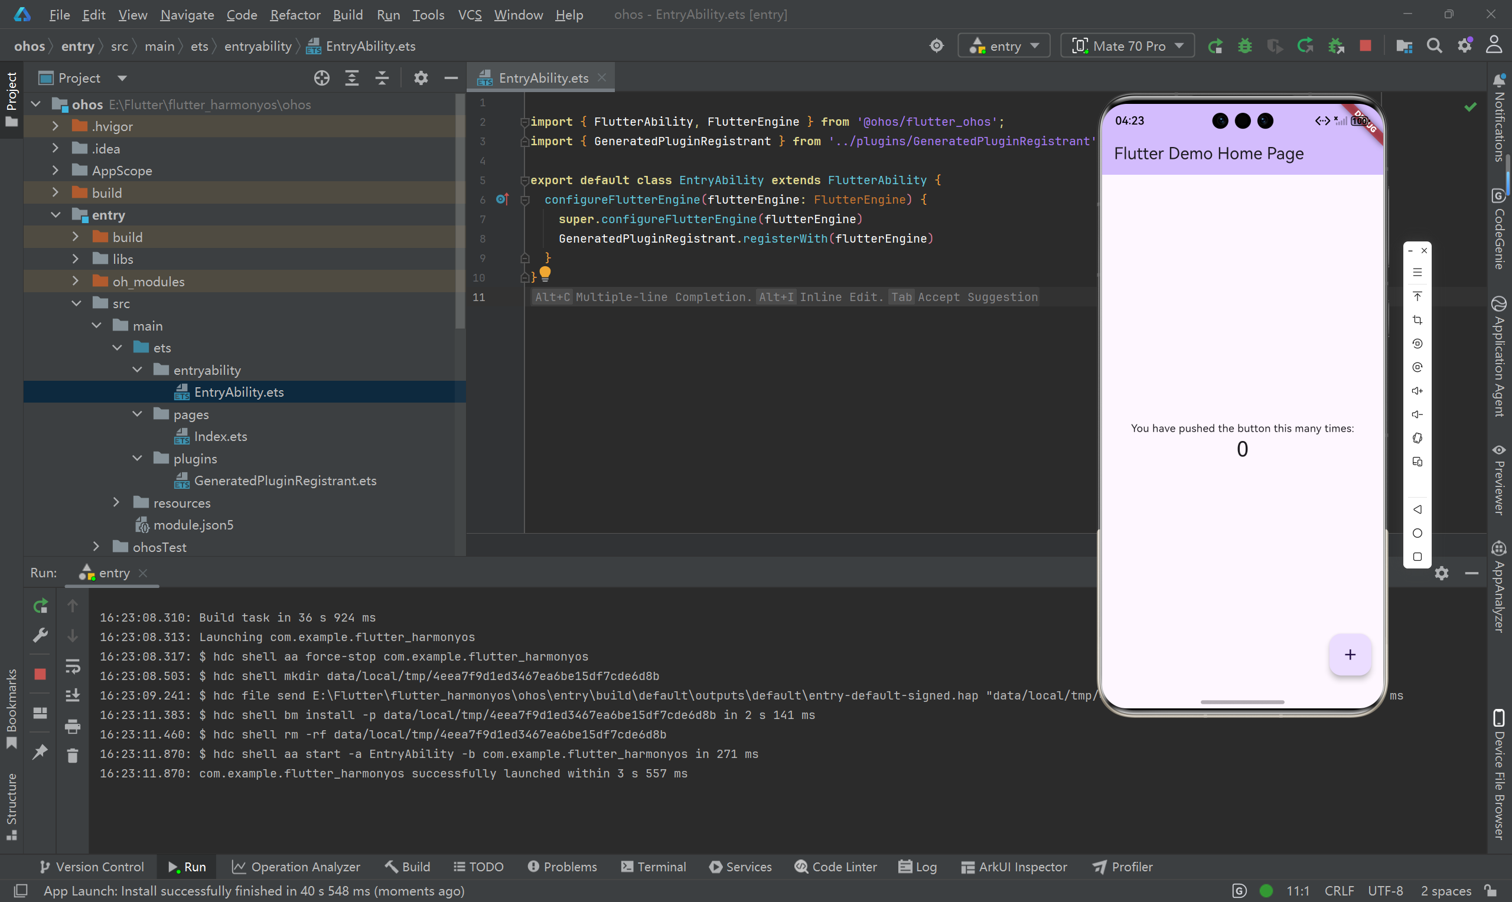1512x902 pixels.
Task: Open Search Everywhere magnifier icon
Action: point(1433,46)
